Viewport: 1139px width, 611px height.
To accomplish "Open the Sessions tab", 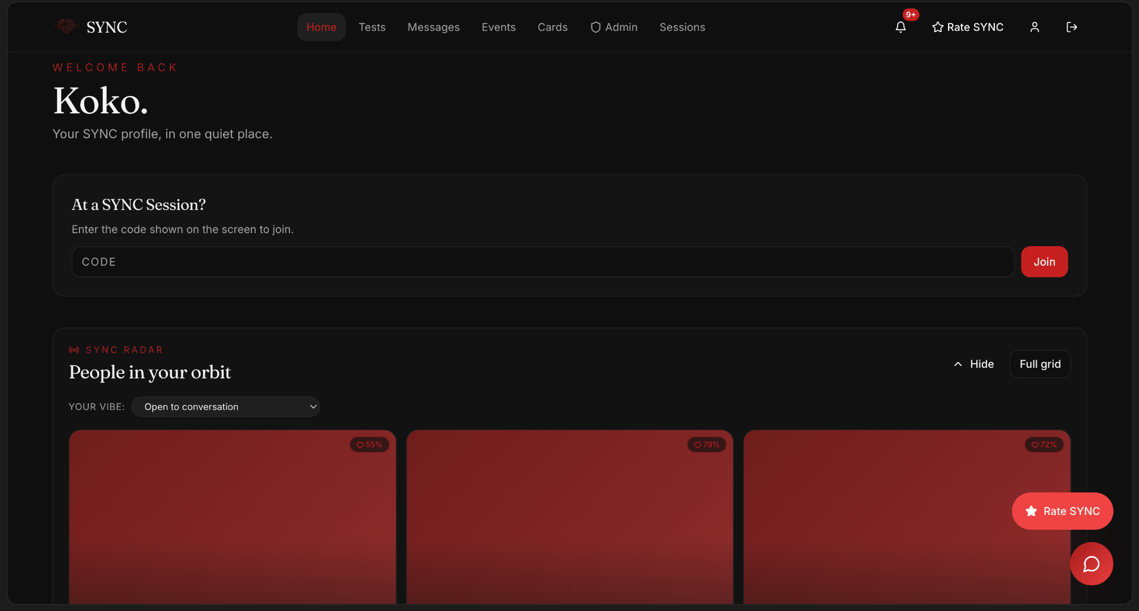I will pyautogui.click(x=682, y=27).
